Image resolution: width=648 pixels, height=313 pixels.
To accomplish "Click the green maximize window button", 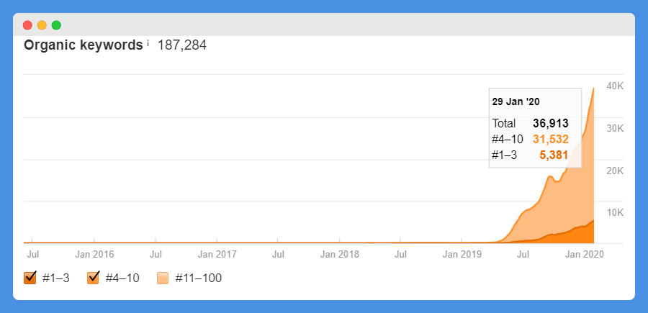I will 56,25.
